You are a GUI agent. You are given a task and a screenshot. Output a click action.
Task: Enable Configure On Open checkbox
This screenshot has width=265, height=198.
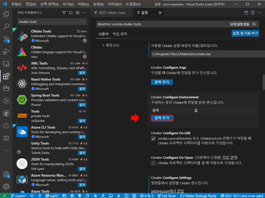pyautogui.click(x=153, y=163)
